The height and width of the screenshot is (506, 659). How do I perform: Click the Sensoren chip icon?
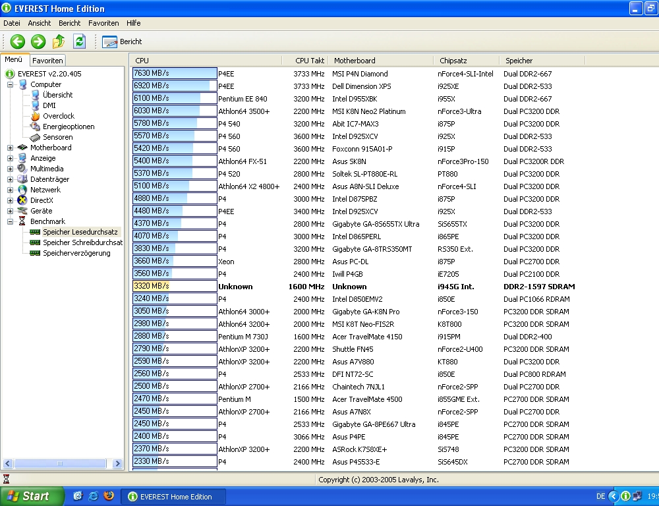click(x=36, y=137)
